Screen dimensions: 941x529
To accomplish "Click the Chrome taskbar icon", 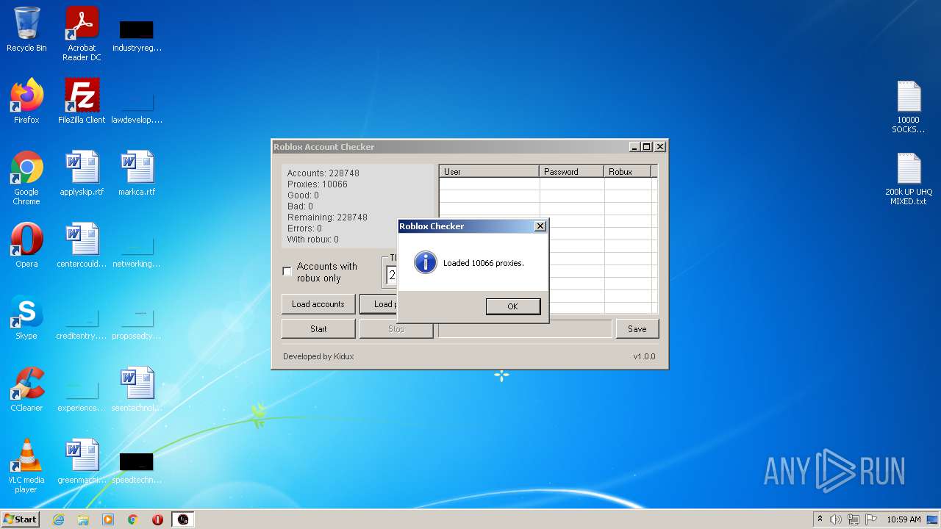I will (133, 519).
